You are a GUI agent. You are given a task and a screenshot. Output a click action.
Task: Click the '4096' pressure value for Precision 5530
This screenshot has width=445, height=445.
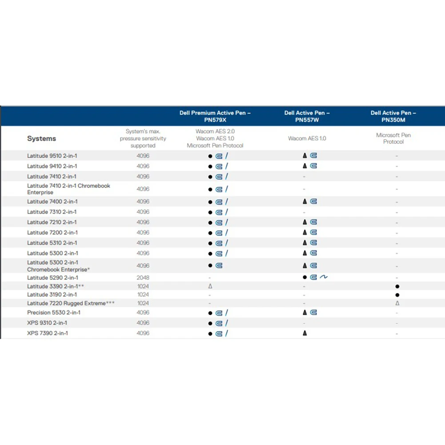coord(143,313)
